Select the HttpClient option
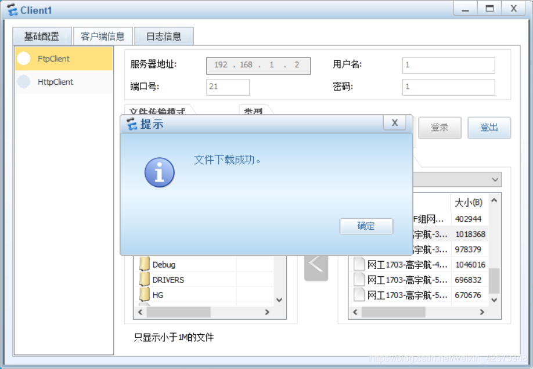This screenshot has height=369, width=533. (64, 82)
